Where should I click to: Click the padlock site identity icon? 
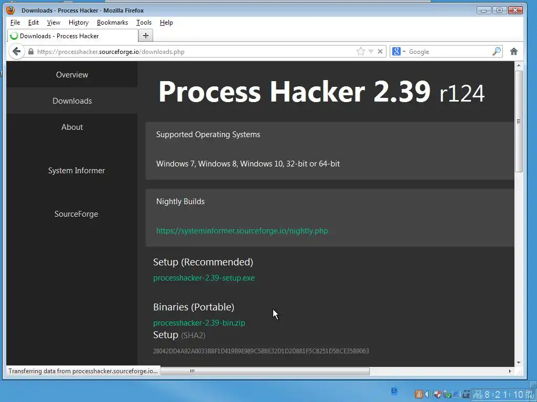(31, 52)
